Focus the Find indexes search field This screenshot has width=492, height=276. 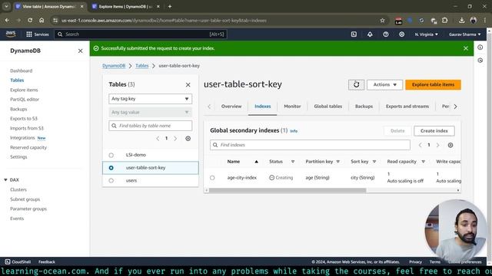[x=310, y=145]
